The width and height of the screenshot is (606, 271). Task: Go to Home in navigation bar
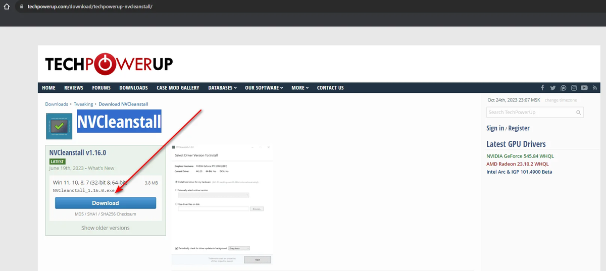[49, 88]
